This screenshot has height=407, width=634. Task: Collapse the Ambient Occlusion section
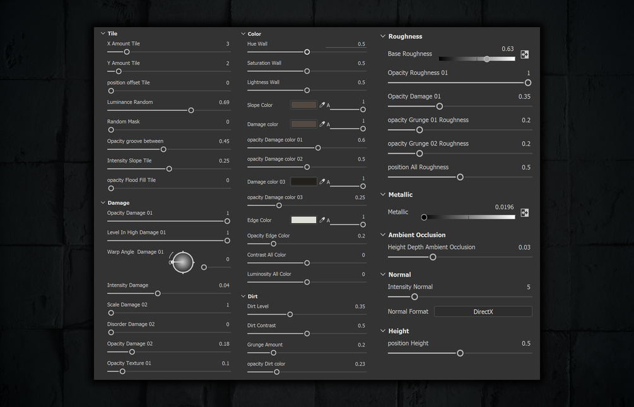tap(382, 235)
